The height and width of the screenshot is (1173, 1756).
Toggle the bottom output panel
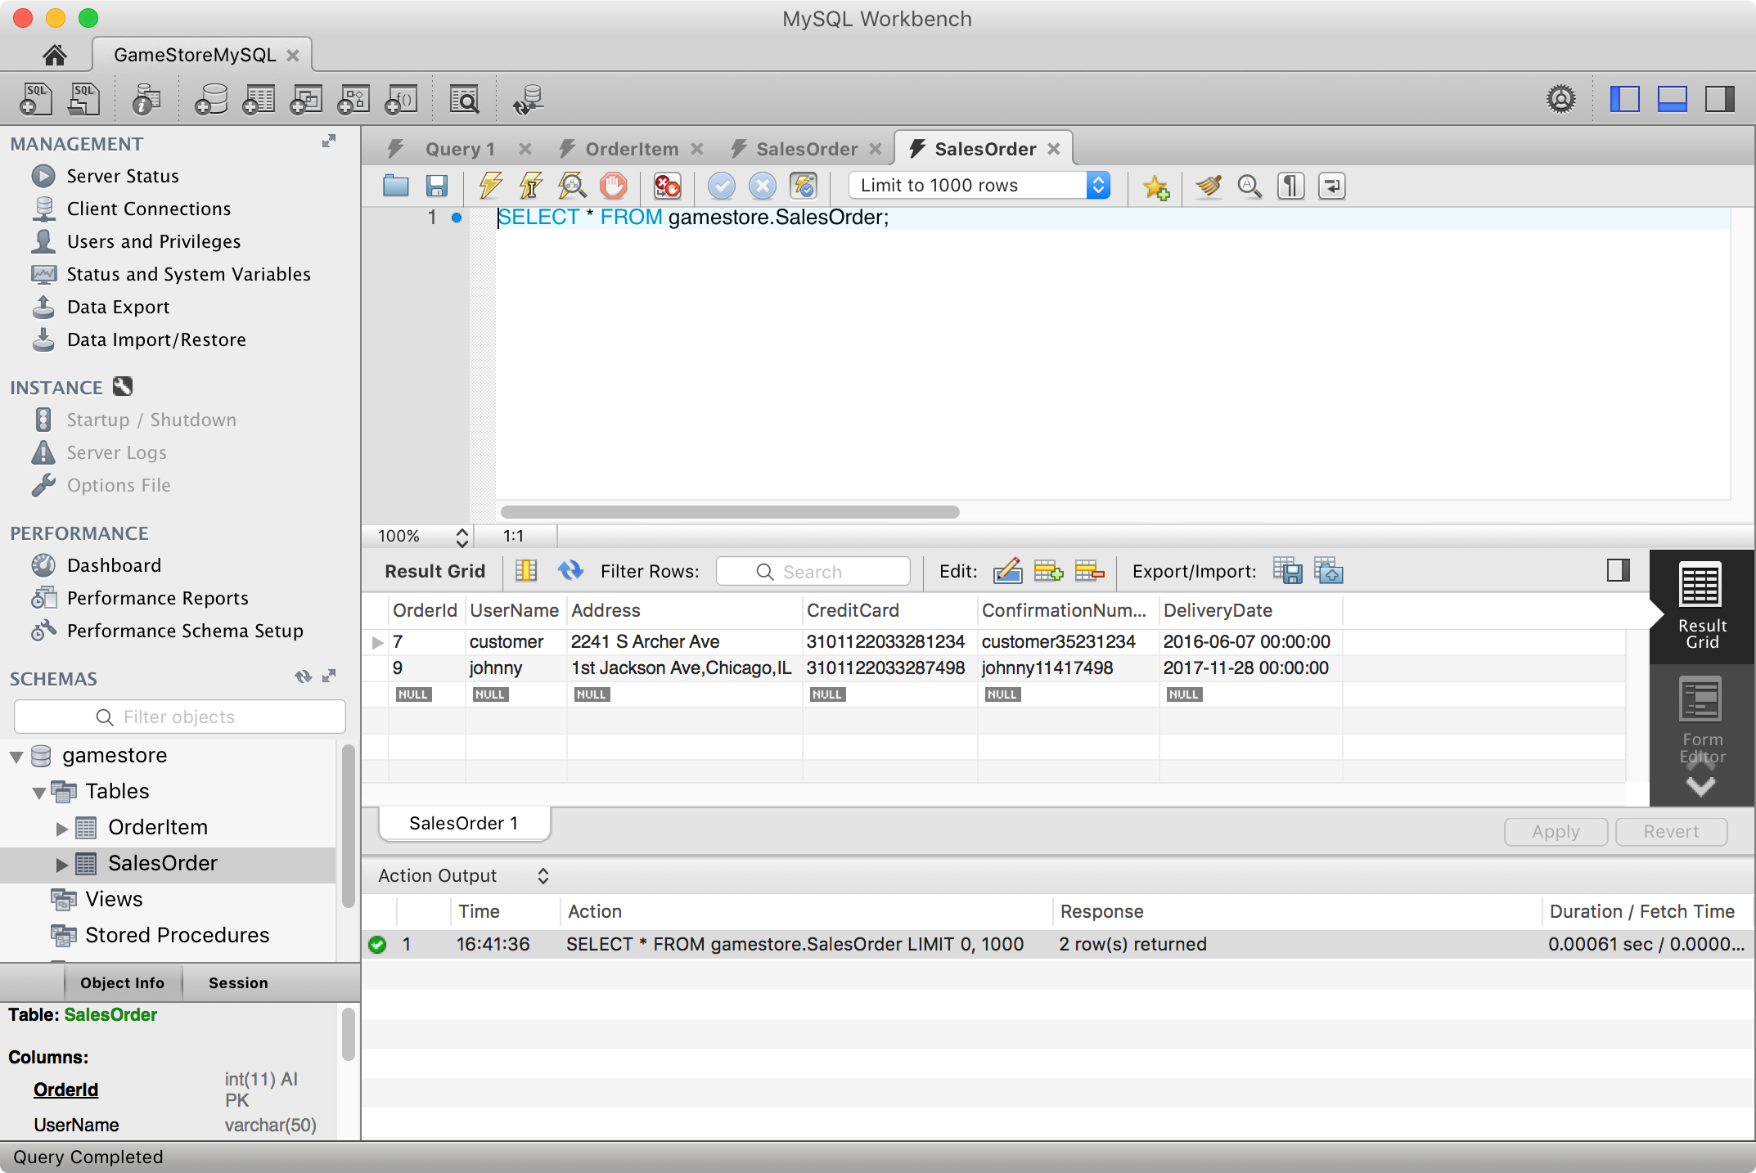coord(1672,99)
